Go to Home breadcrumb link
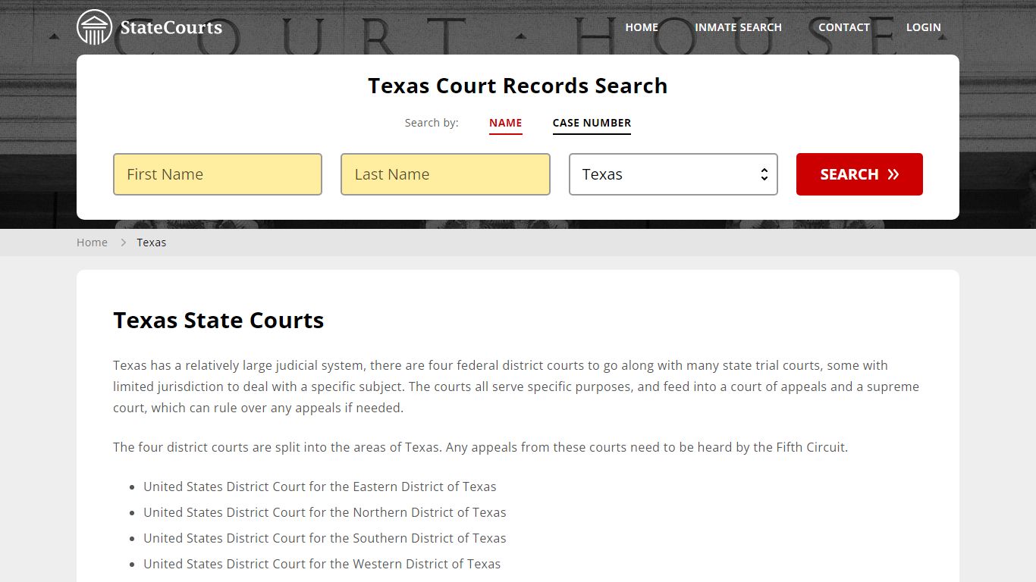 tap(92, 242)
